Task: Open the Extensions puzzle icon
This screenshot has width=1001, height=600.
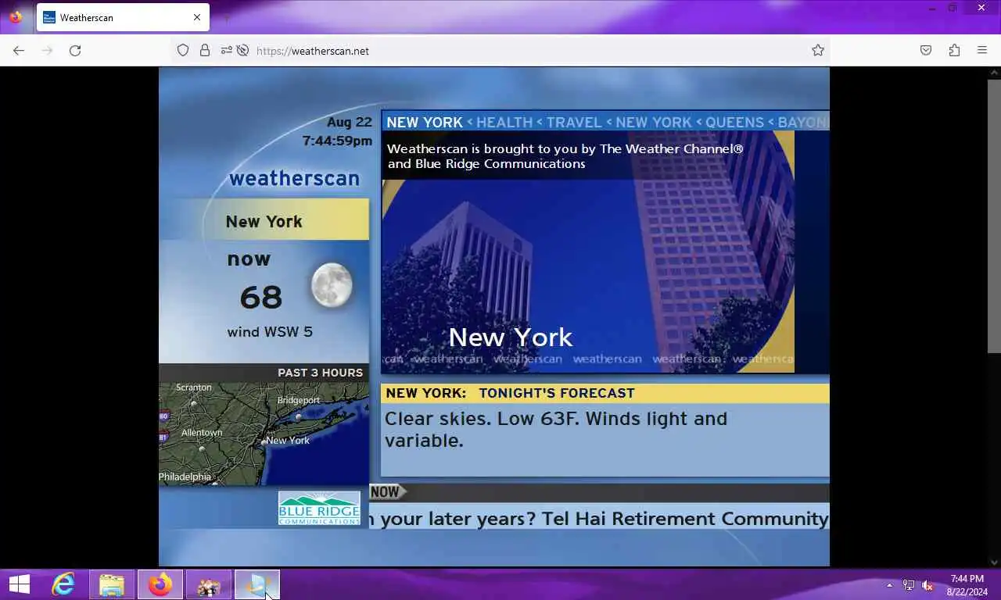Action: 954,50
